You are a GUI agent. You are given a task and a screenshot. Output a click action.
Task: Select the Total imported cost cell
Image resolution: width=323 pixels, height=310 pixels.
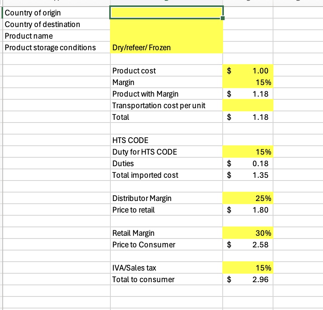248,175
